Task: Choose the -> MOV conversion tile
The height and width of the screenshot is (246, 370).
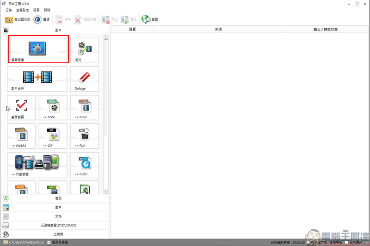Action: [85, 165]
